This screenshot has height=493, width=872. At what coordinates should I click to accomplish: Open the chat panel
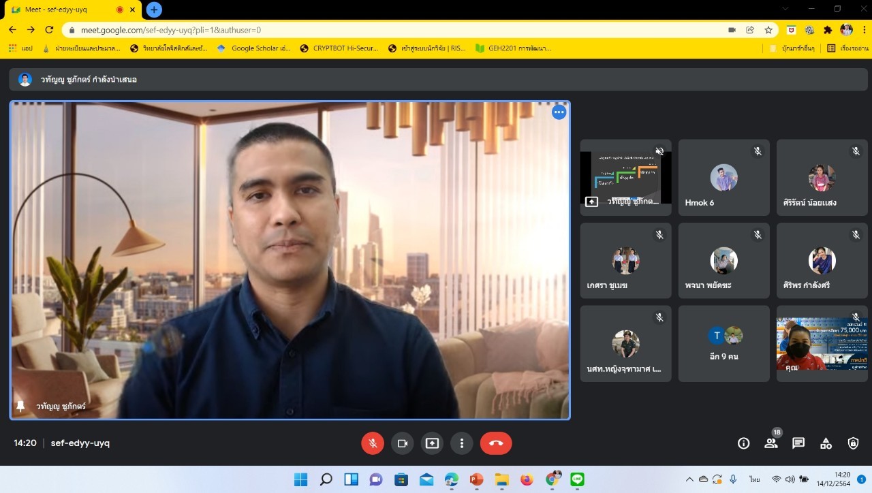coord(798,443)
